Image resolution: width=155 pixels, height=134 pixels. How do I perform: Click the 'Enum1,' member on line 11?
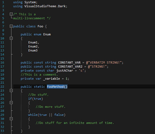click(34, 42)
